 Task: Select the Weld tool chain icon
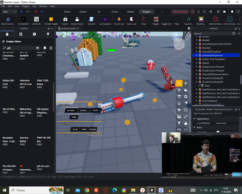click(186, 116)
